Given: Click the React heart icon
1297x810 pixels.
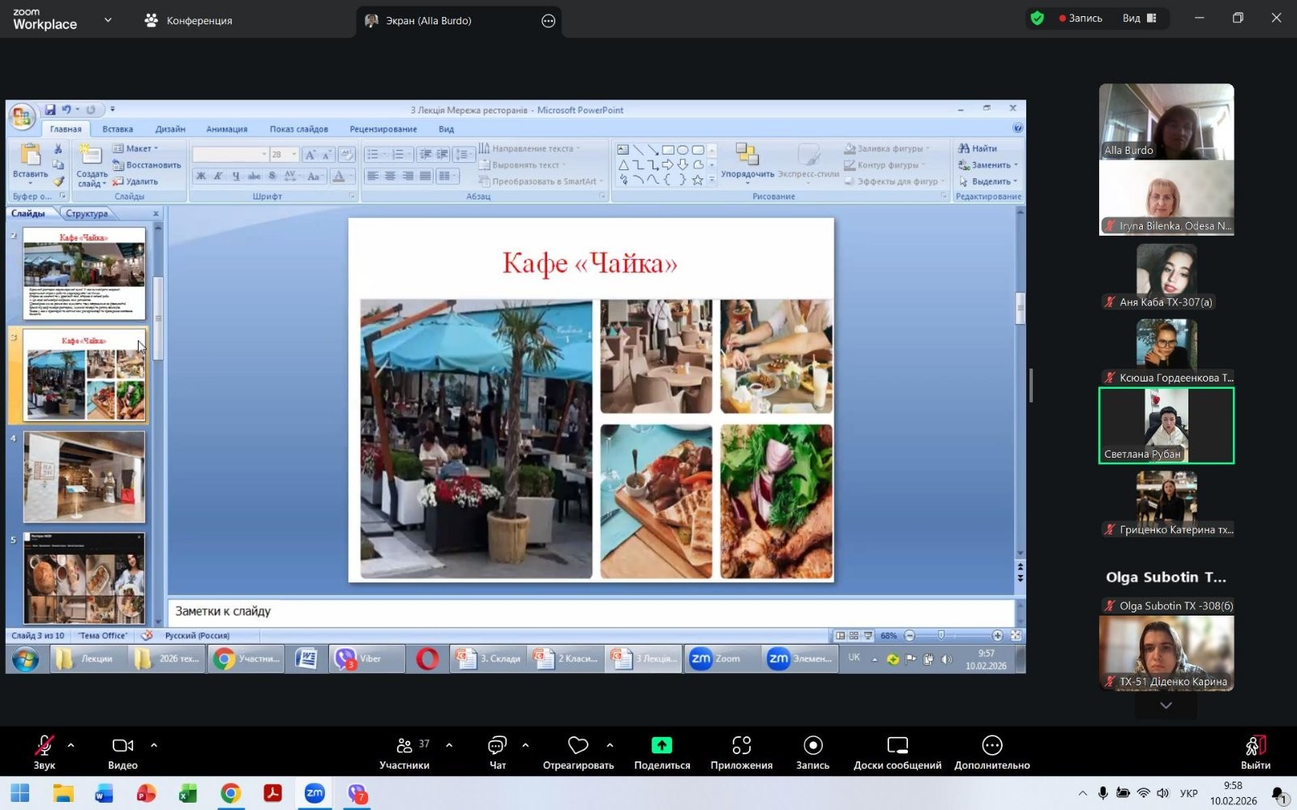Looking at the screenshot, I should coord(577,746).
